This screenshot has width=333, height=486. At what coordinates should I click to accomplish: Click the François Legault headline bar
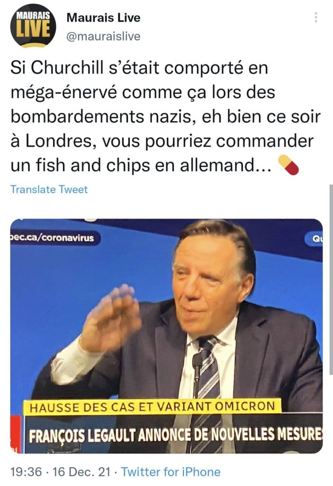[173, 434]
